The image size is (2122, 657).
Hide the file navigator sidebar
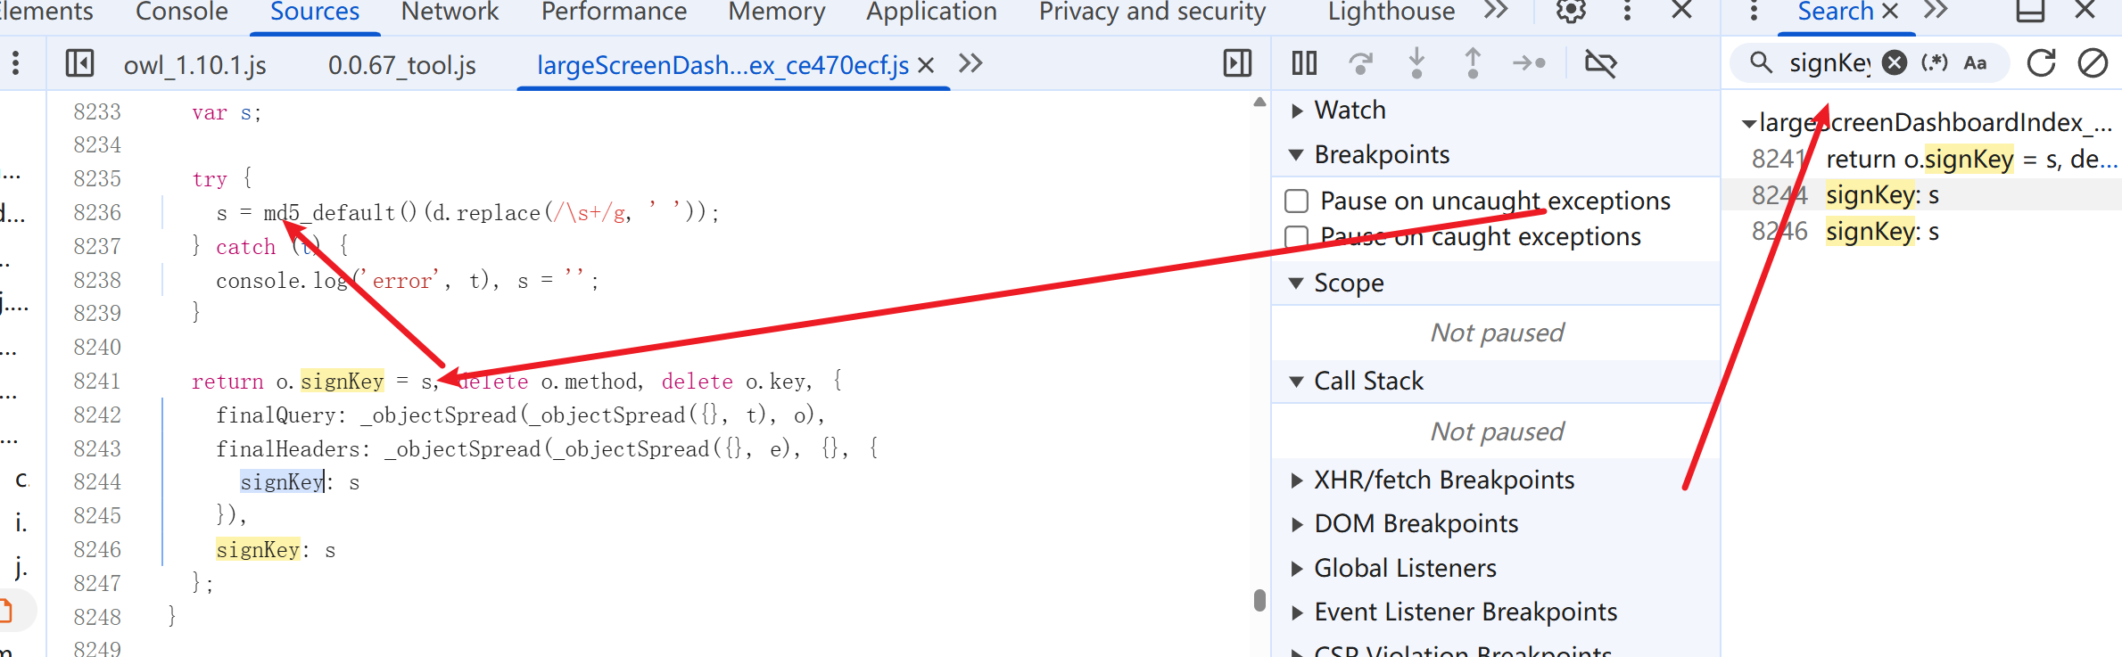point(79,63)
